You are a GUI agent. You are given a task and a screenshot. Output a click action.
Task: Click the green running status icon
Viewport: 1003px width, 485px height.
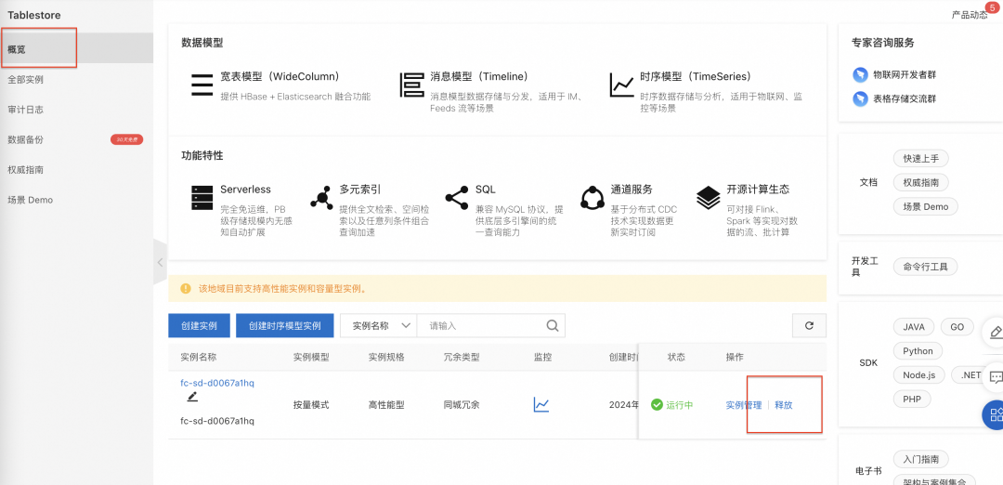(x=657, y=405)
